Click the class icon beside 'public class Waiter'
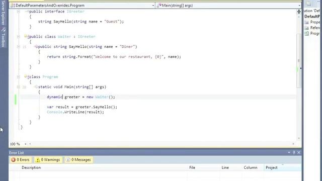The width and height of the screenshot is (322, 181). click(26, 37)
